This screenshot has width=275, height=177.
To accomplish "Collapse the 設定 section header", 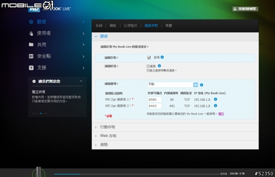I will (x=175, y=36).
